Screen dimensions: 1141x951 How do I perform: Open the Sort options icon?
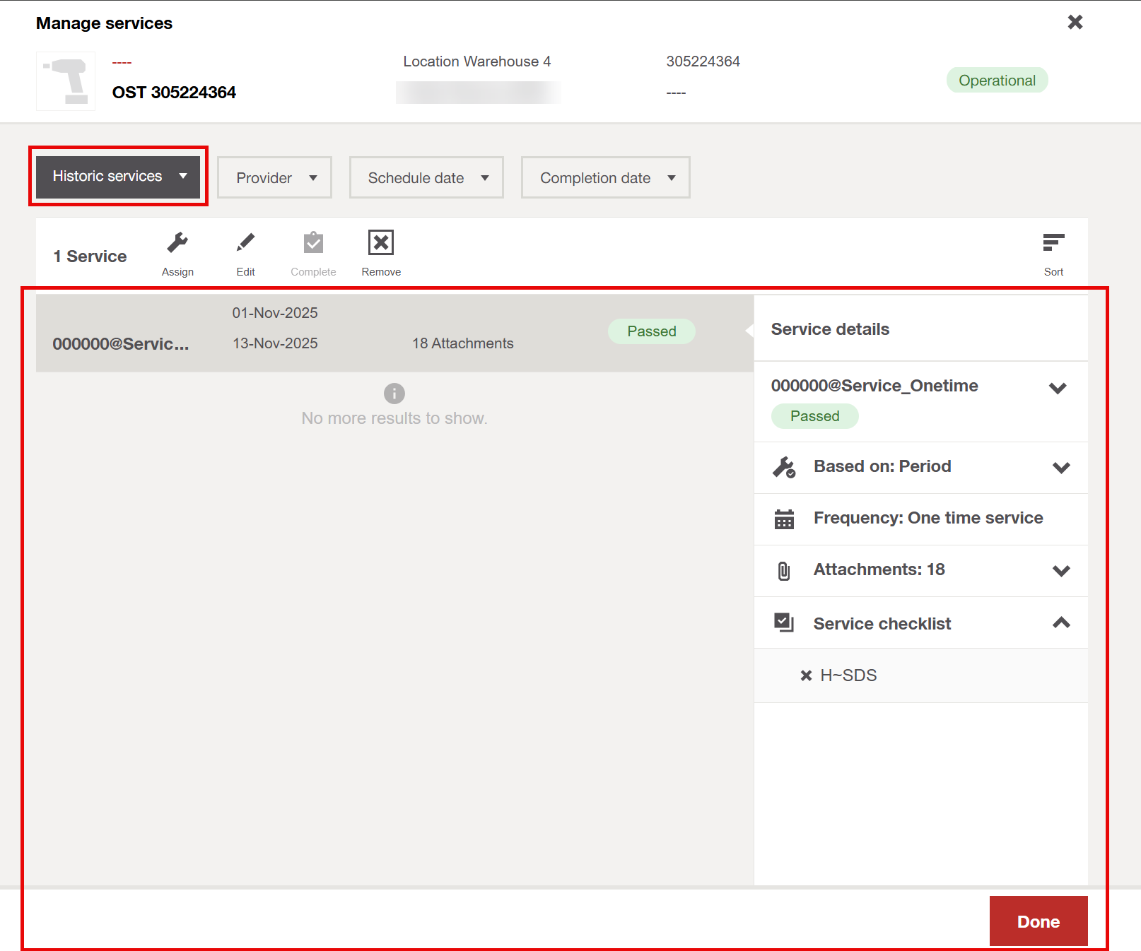[1053, 243]
